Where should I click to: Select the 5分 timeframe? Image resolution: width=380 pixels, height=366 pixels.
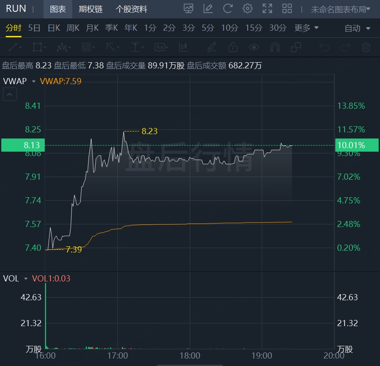point(208,28)
